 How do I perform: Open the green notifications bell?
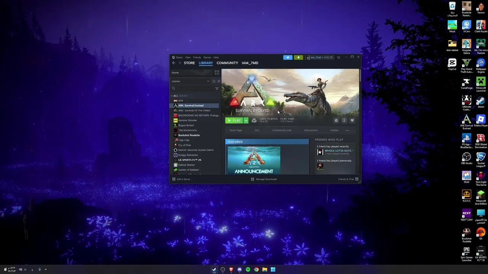(x=298, y=57)
